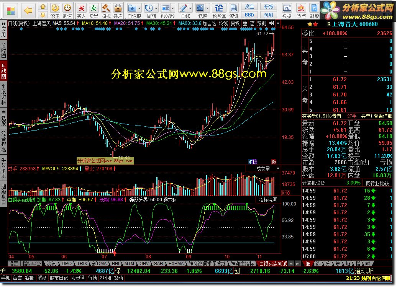Click the 指标说明 indicator description button
The image size is (397, 287).
pos(268,200)
